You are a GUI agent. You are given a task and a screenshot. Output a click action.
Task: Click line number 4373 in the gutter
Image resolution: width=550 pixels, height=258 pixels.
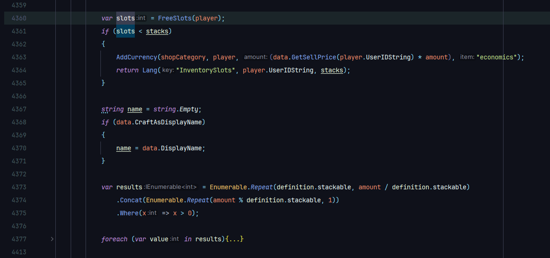point(19,187)
